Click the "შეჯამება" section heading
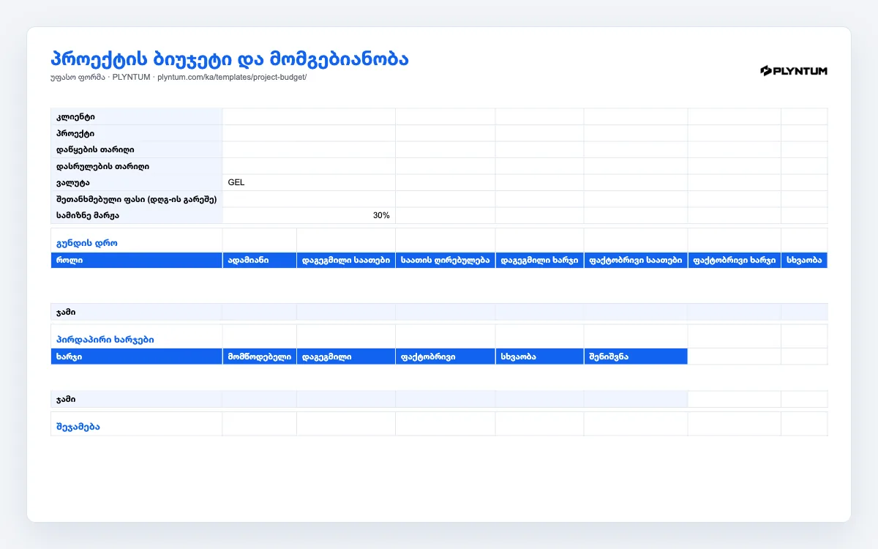 coord(78,427)
